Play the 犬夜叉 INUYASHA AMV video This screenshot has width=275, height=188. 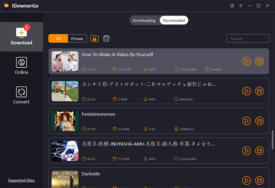(x=246, y=151)
